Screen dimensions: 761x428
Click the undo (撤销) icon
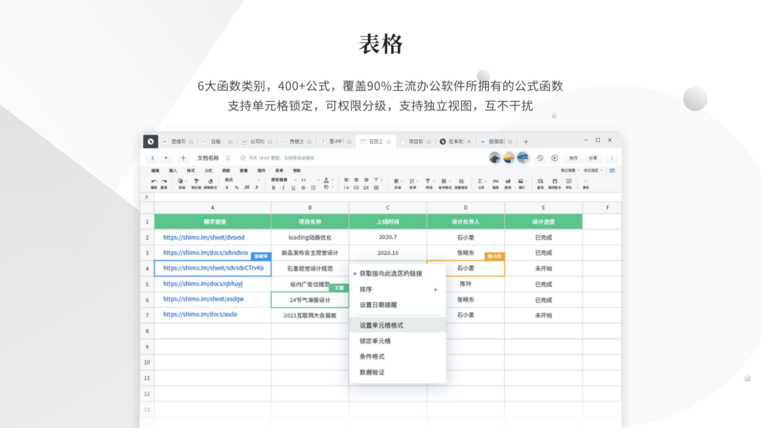(155, 181)
